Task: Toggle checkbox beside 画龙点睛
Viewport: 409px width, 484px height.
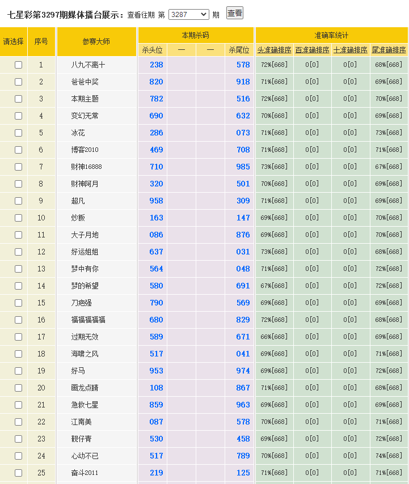Action: 18,388
